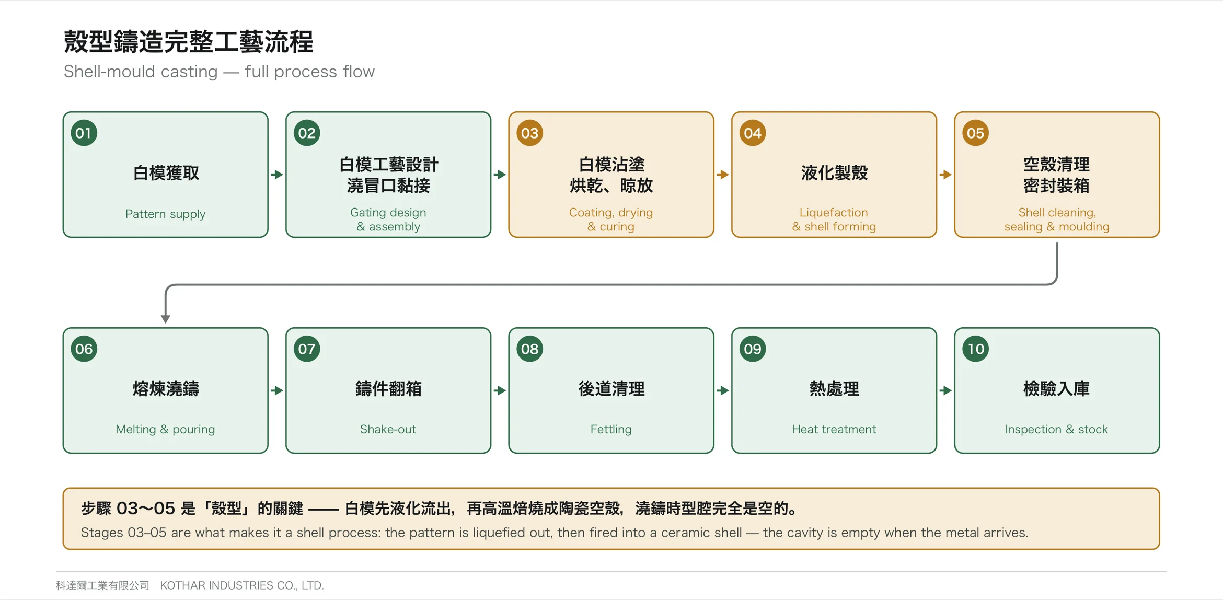Click the 07 step number badge
The width and height of the screenshot is (1223, 600).
pyautogui.click(x=307, y=349)
